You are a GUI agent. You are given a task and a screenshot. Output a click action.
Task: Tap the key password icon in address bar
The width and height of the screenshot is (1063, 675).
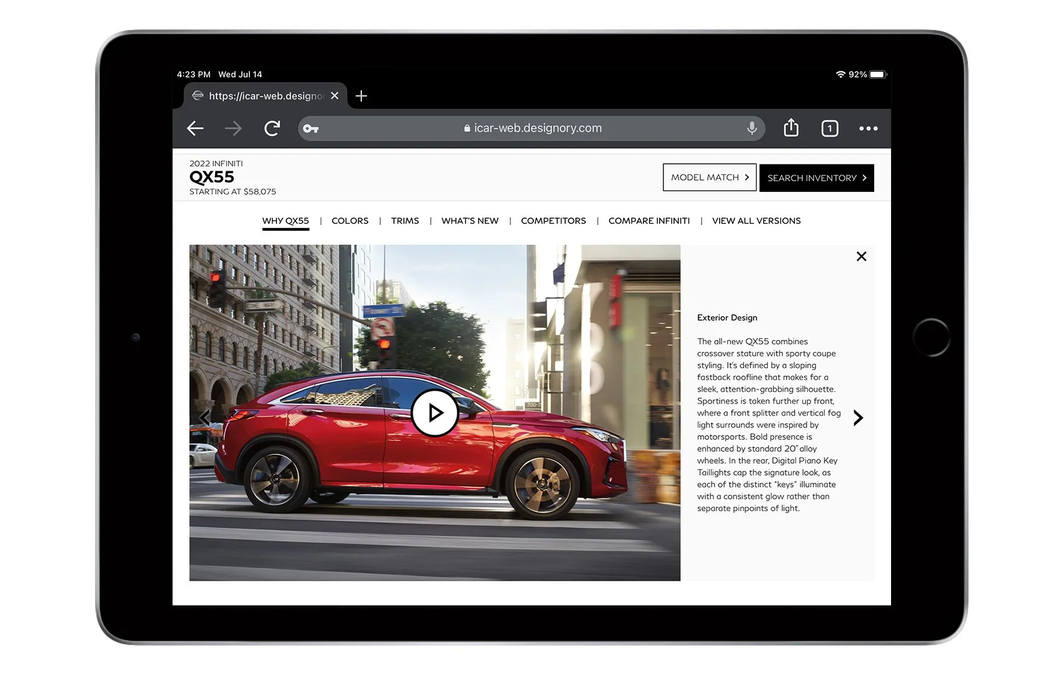[x=311, y=129]
